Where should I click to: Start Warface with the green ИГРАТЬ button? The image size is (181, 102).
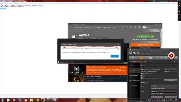(x=144, y=37)
